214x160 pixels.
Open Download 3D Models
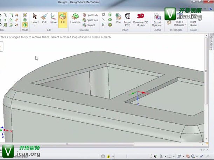(x=140, y=20)
